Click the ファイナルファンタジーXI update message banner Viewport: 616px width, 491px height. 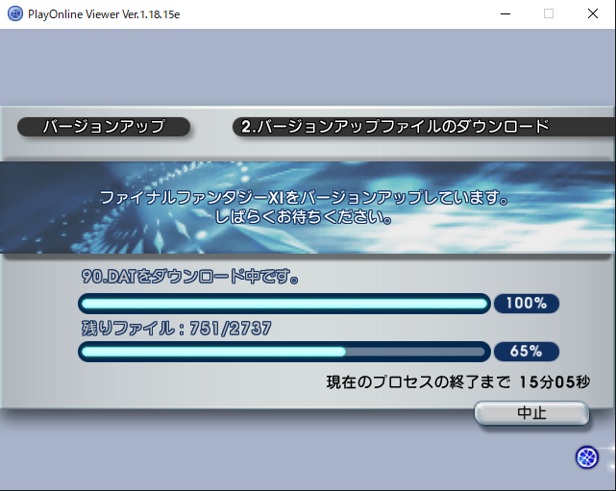tap(304, 197)
